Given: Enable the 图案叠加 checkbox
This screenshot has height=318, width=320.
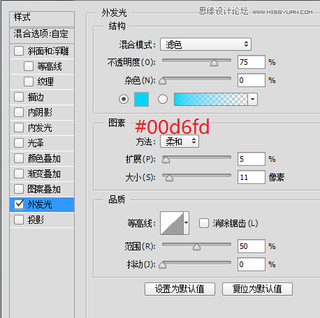Looking at the screenshot, I should pos(19,189).
